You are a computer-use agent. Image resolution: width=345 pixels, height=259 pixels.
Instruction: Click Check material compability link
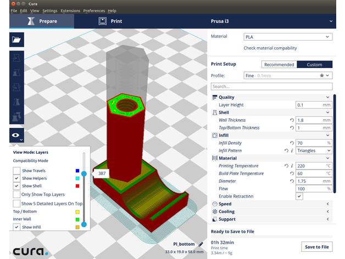(270, 48)
